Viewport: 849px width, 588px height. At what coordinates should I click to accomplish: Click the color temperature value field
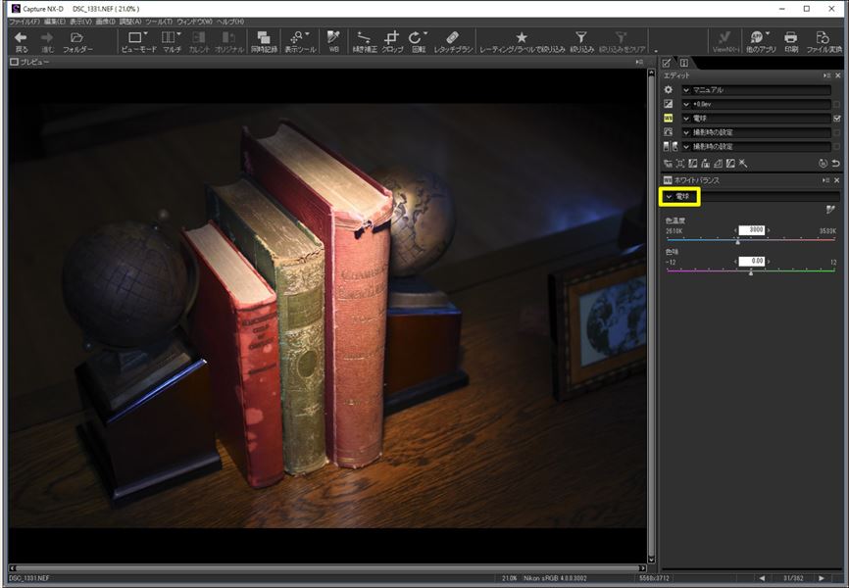pyautogui.click(x=752, y=230)
